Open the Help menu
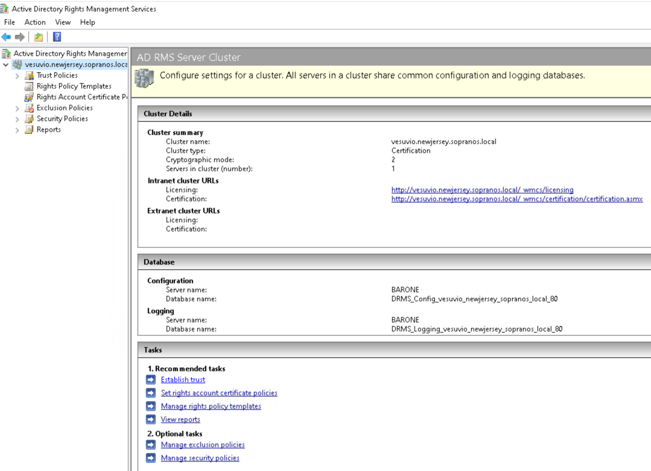Image resolution: width=651 pixels, height=471 pixels. [88, 22]
